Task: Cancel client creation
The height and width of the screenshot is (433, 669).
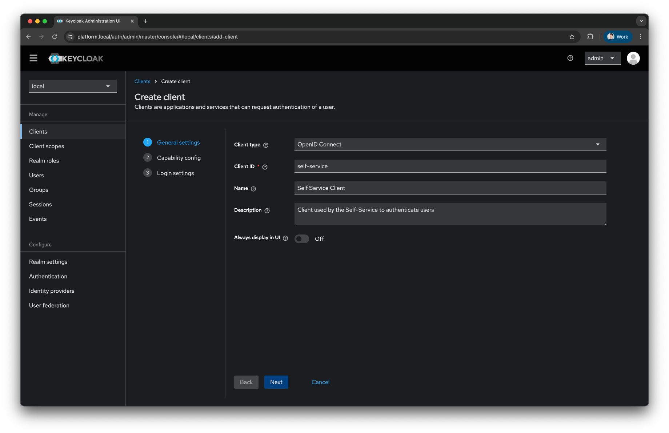Action: 320,382
